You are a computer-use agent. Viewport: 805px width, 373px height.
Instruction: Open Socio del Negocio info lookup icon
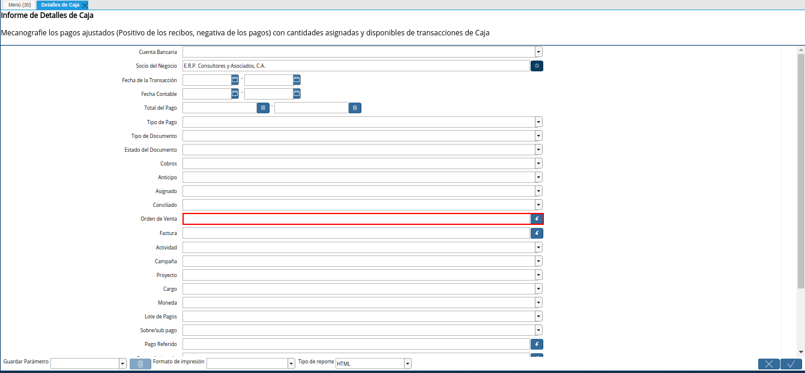[x=537, y=66]
